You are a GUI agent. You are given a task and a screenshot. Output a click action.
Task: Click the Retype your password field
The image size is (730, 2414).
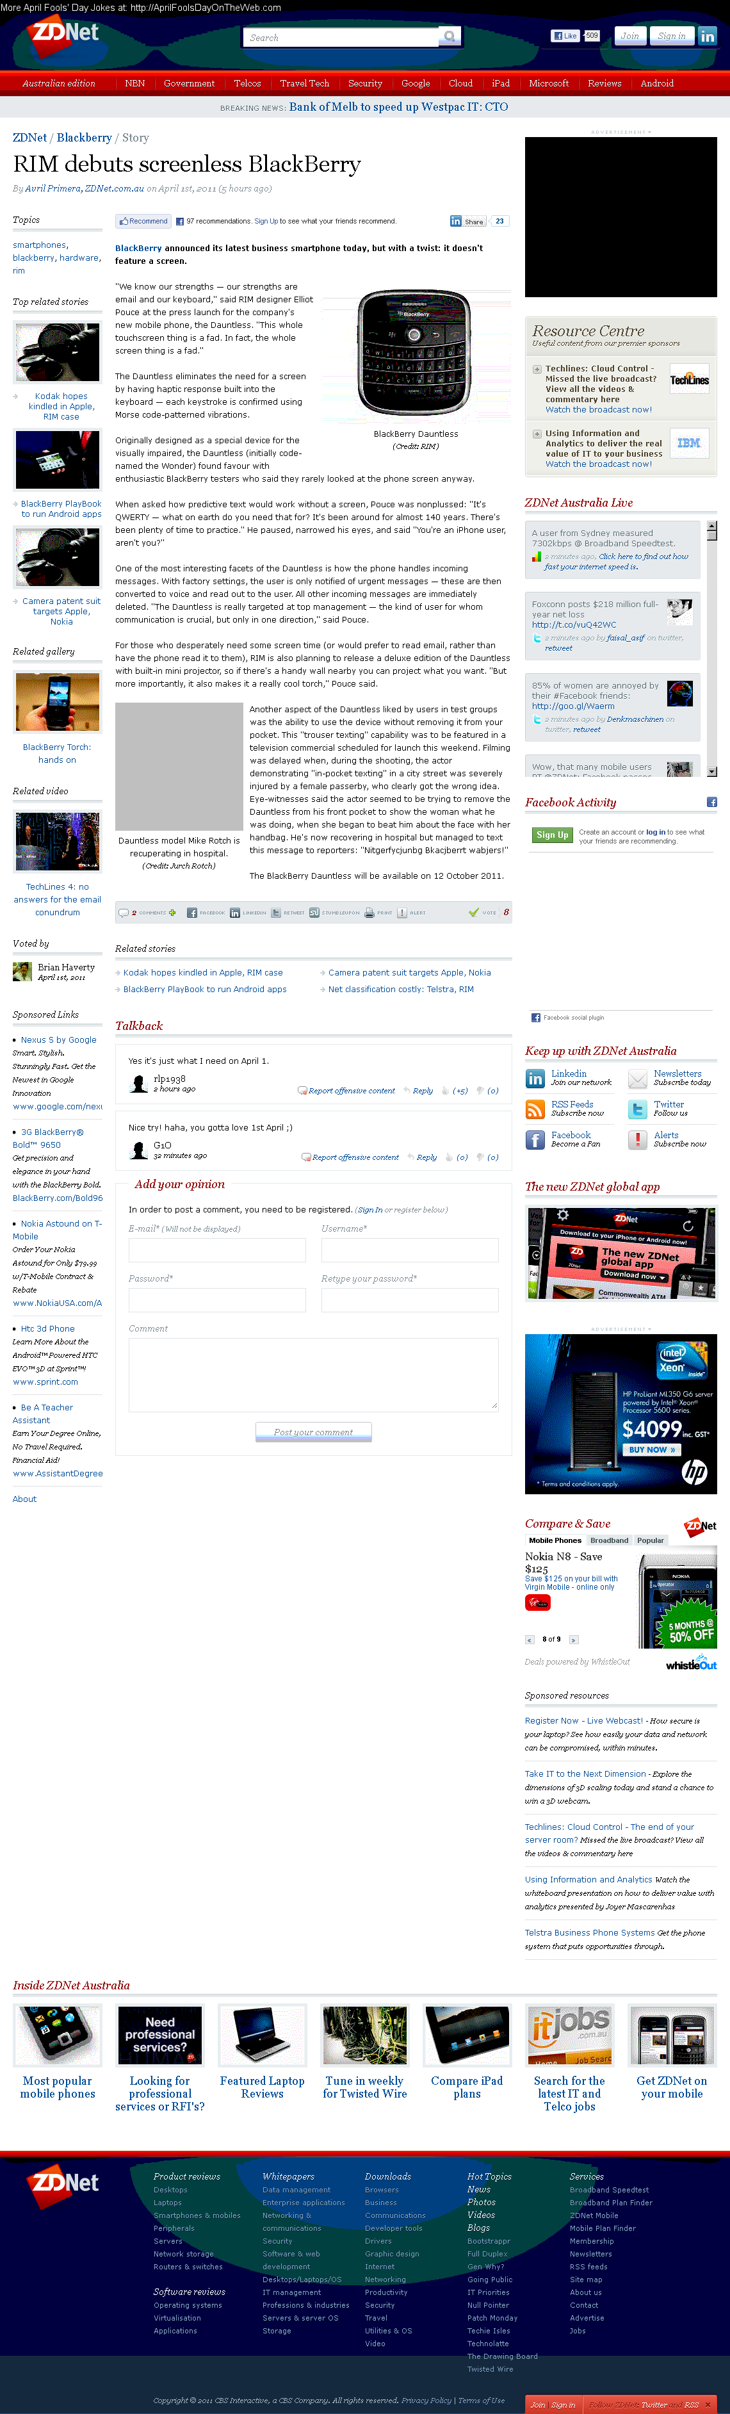pos(410,1300)
